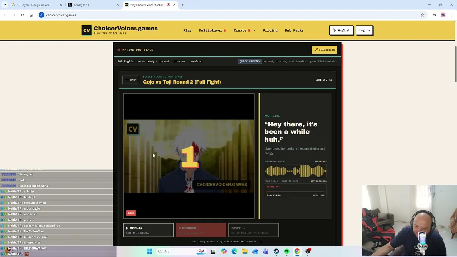Click the title 'Gojo vs Toji Round 2 (Full Fight)'
Screen dimensions: 457x257
click(x=182, y=82)
